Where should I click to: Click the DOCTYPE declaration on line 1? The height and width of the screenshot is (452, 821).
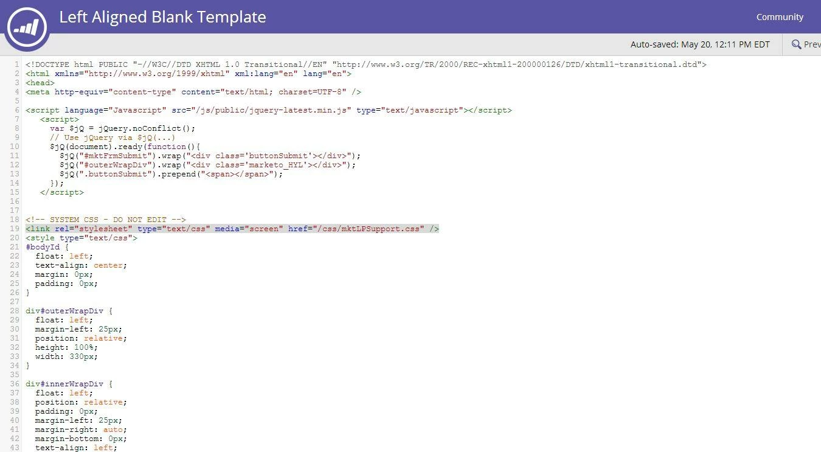point(366,64)
